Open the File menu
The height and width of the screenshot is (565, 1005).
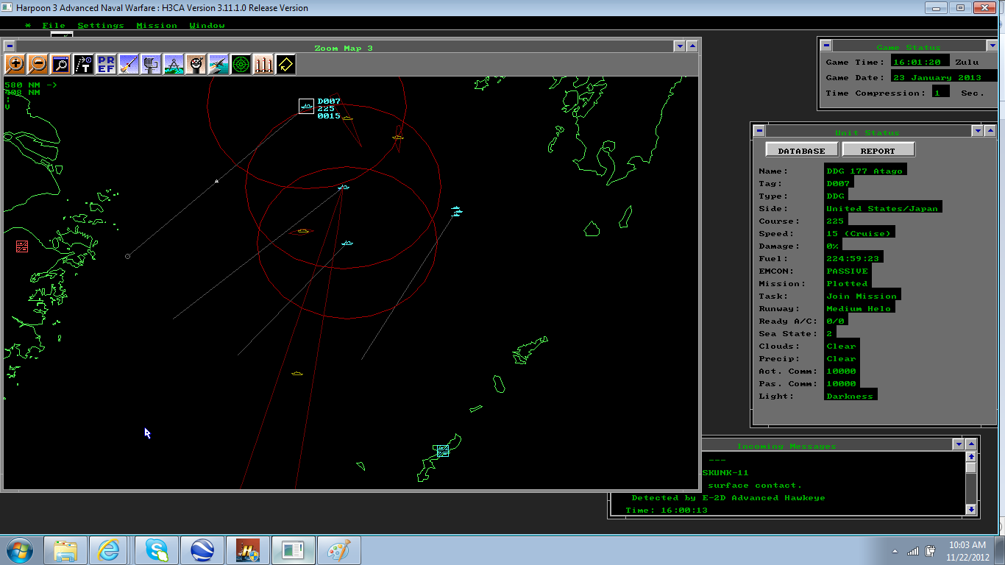tap(54, 26)
